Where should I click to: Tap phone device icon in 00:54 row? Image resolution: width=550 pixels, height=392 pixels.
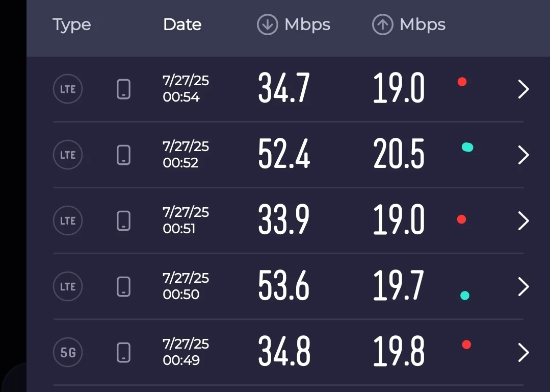123,89
